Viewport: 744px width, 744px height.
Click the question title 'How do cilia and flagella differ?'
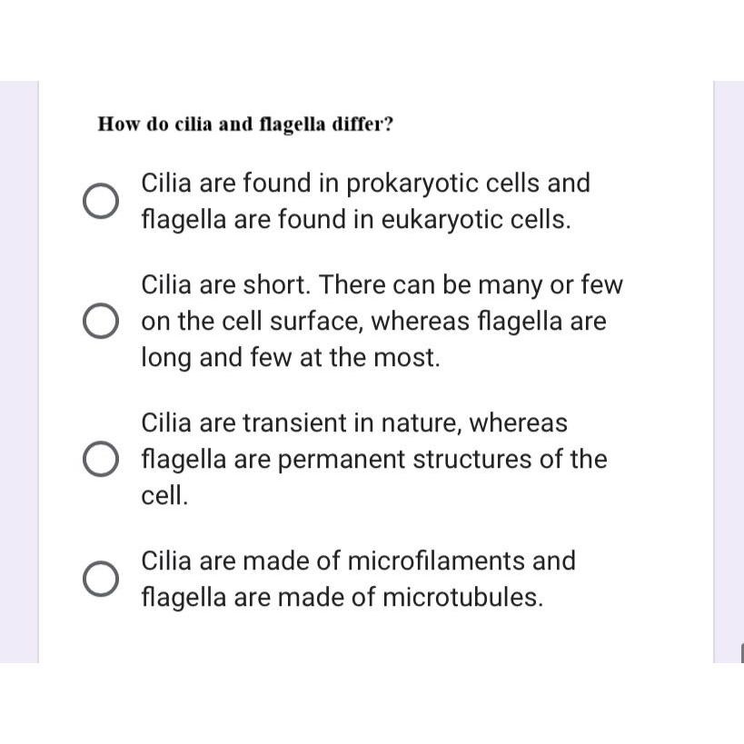[245, 124]
